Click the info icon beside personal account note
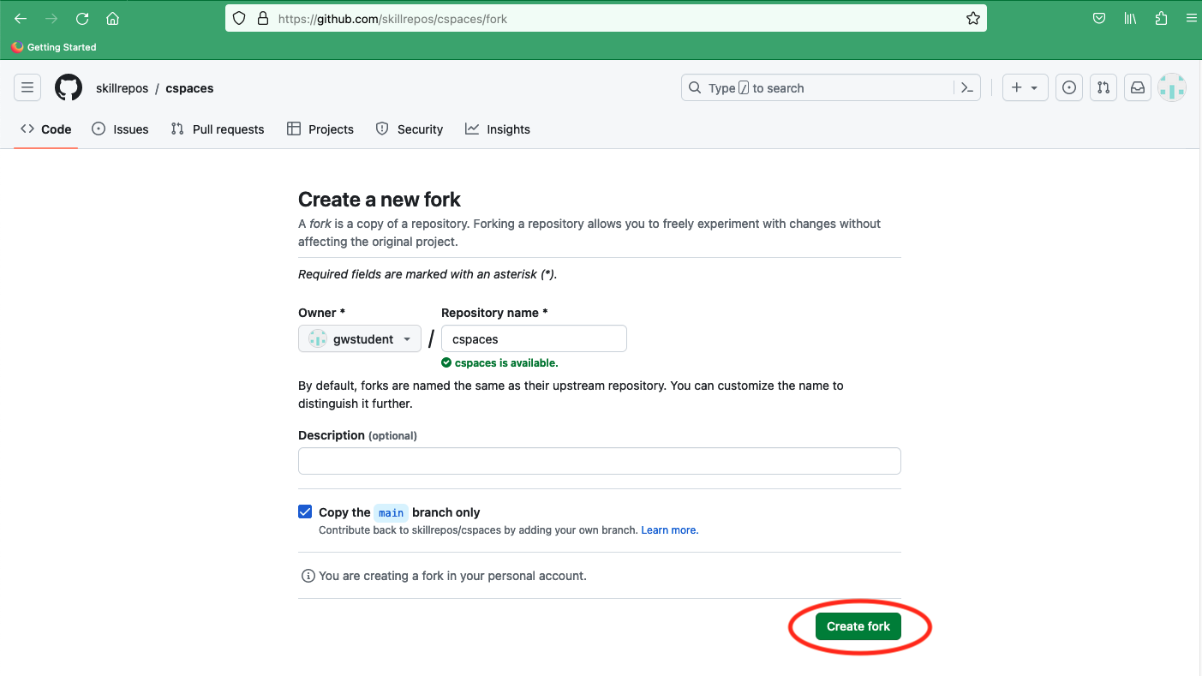Image resolution: width=1202 pixels, height=676 pixels. coord(308,576)
